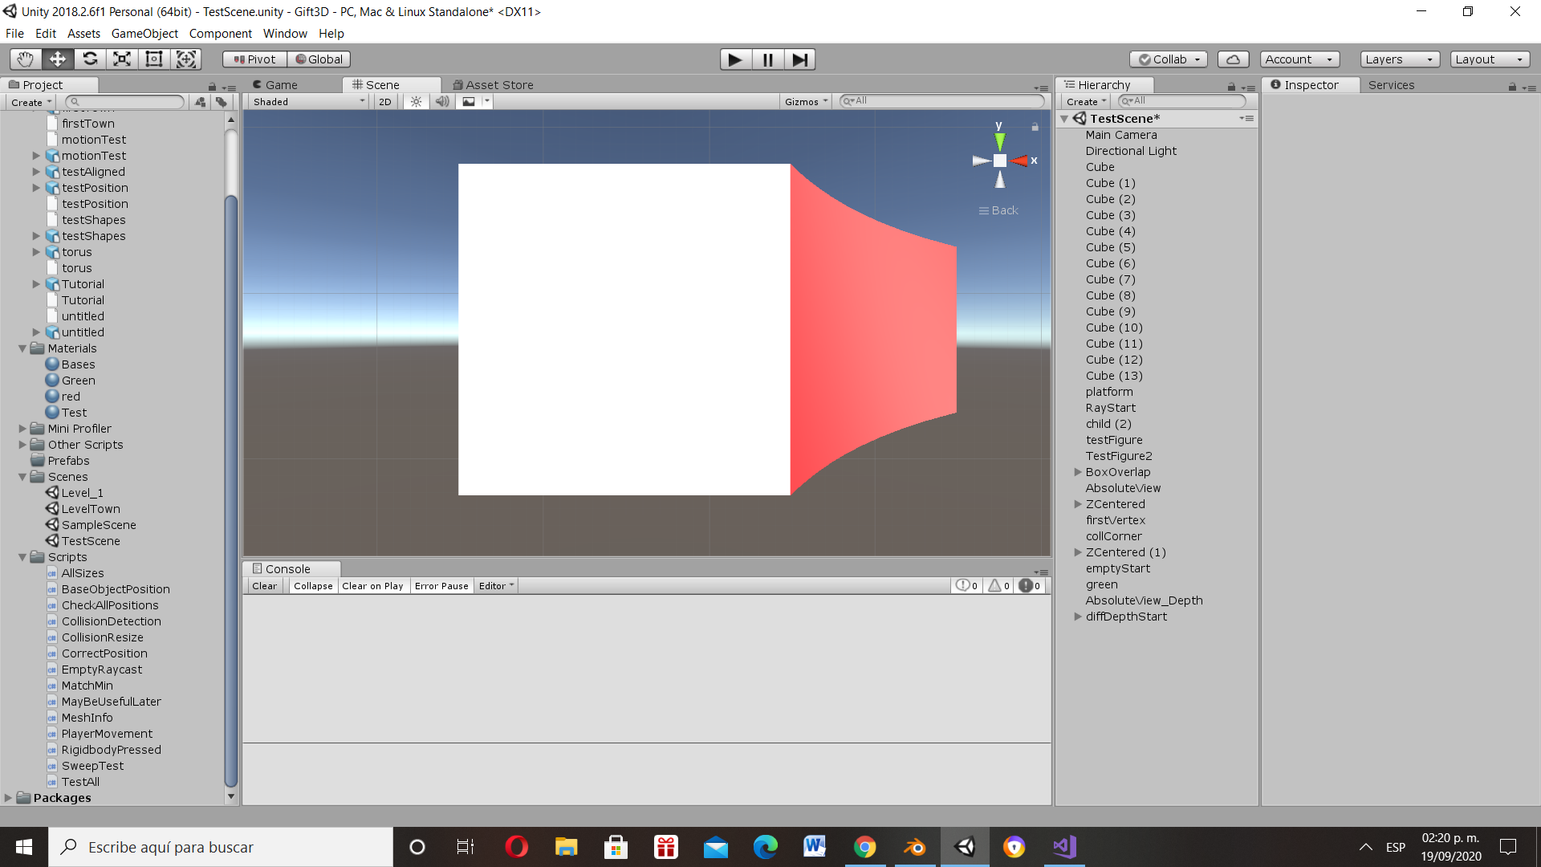Click the Pause button

(767, 59)
